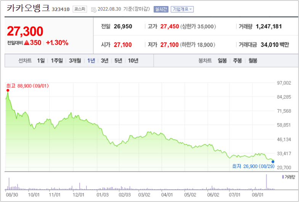Click the 시가 value 27,100
Image resolution: width=299 pixels, height=202 pixels.
(123, 45)
